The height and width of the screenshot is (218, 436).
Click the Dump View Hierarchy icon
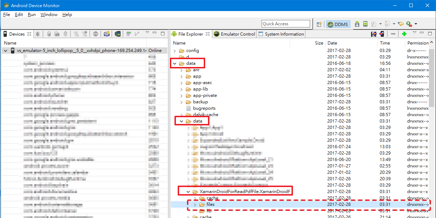pyautogui.click(x=117, y=34)
